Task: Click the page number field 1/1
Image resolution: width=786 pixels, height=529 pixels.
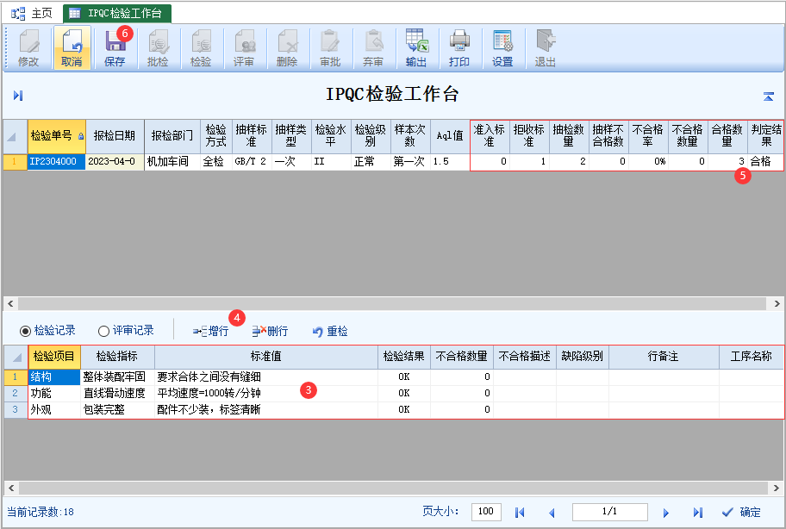Action: [x=610, y=512]
